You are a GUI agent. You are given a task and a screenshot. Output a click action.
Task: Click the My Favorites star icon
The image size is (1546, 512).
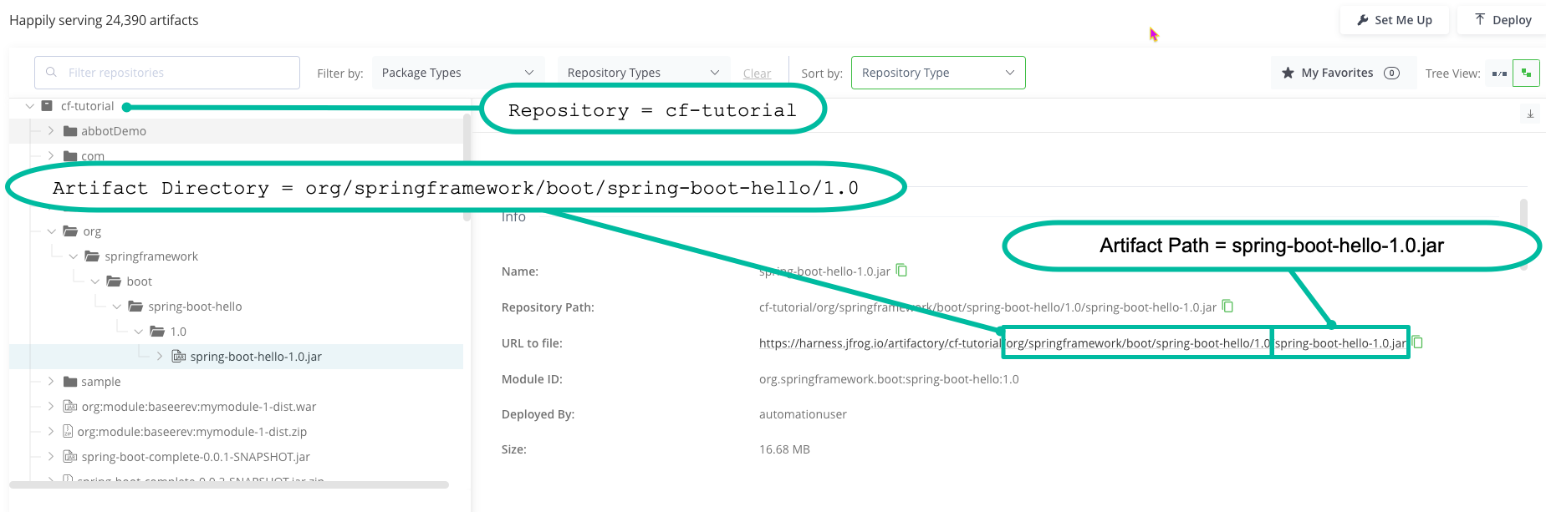(x=1288, y=73)
